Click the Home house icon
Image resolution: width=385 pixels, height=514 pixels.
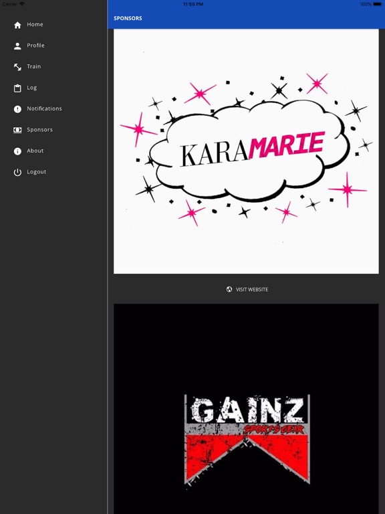[17, 25]
